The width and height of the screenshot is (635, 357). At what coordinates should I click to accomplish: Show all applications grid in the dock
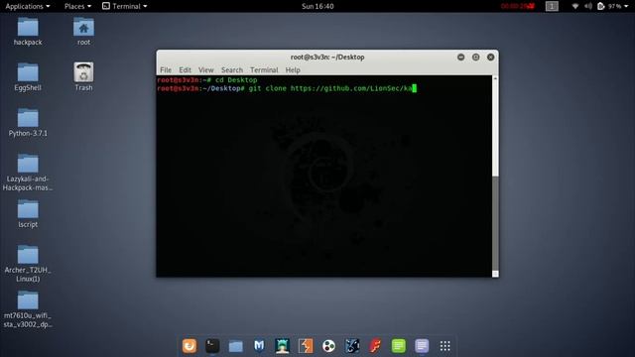445,346
